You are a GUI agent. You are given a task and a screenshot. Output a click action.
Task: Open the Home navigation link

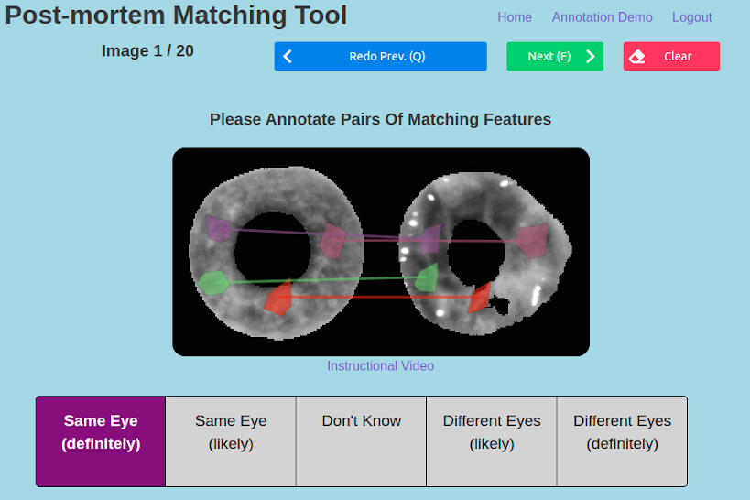click(515, 17)
